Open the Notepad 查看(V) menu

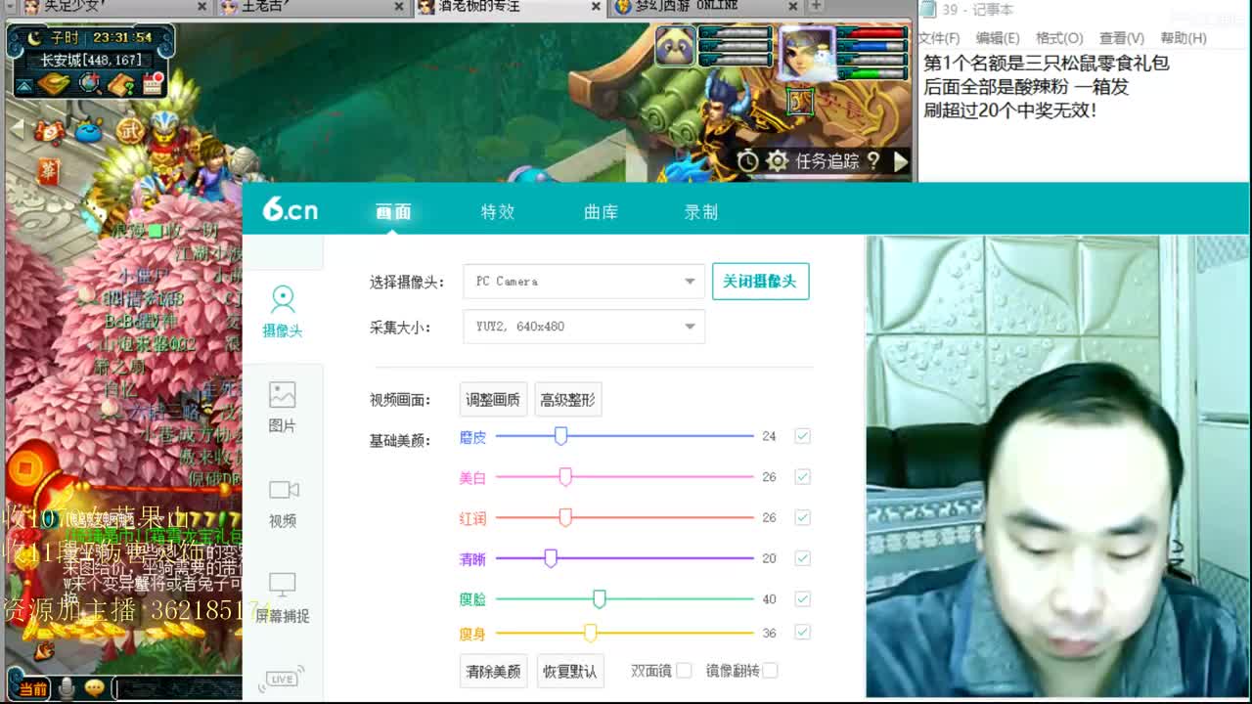(1122, 38)
